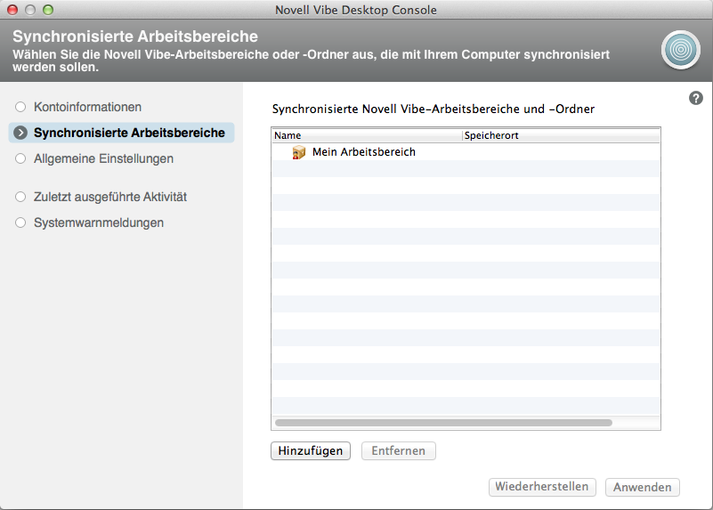Open Kontoinformationen section

pyautogui.click(x=87, y=107)
